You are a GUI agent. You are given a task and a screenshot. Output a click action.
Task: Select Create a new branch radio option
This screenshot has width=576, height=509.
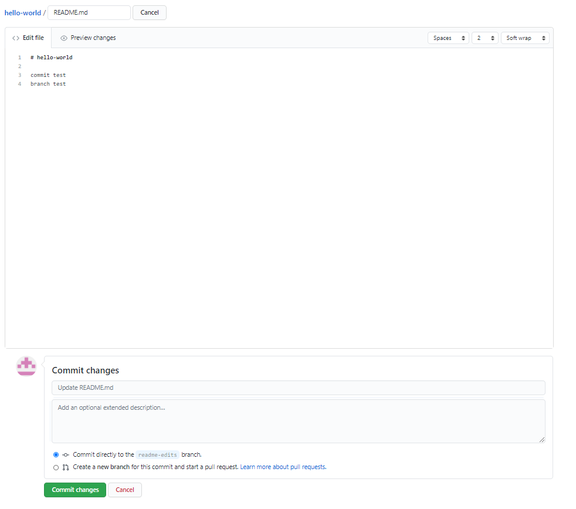56,467
